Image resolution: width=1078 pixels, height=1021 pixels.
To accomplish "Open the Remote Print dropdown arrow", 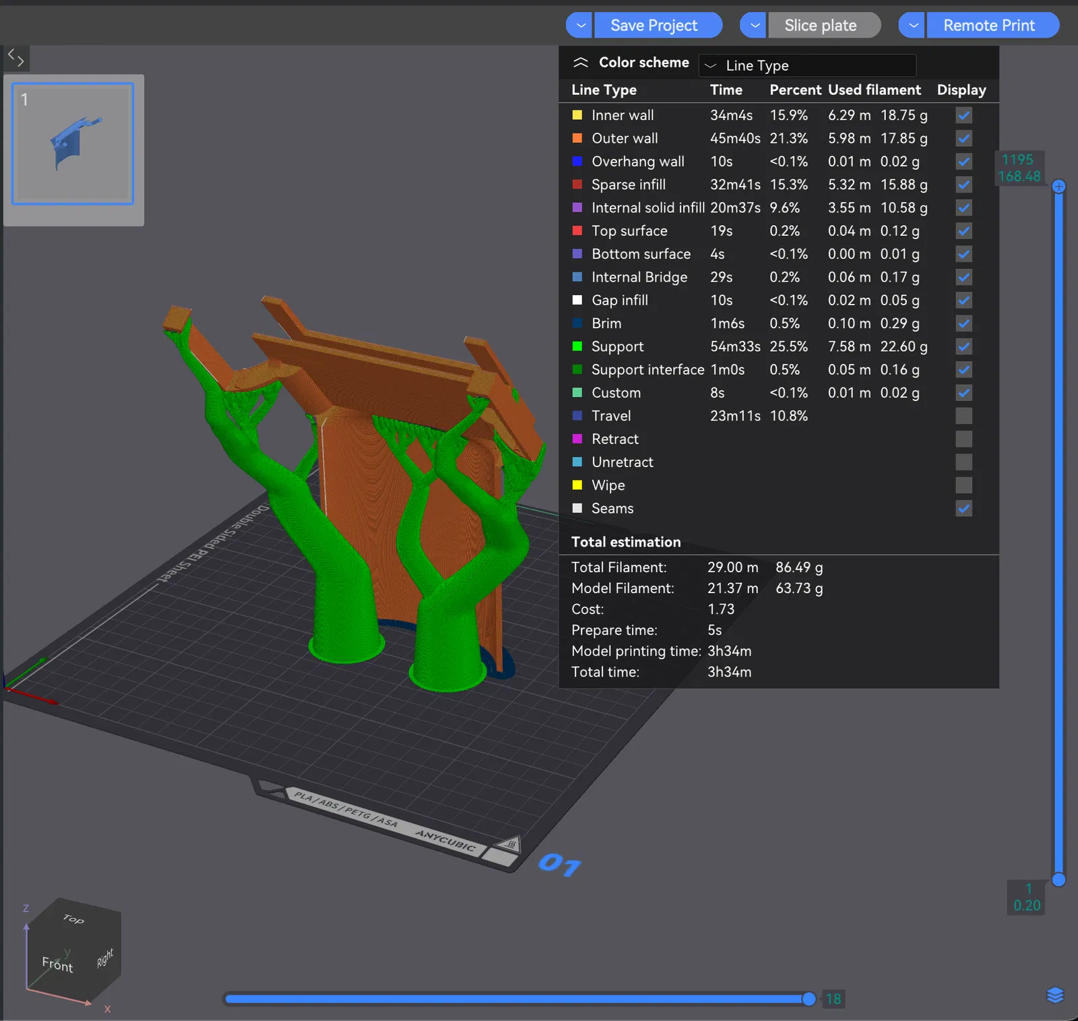I will point(912,26).
